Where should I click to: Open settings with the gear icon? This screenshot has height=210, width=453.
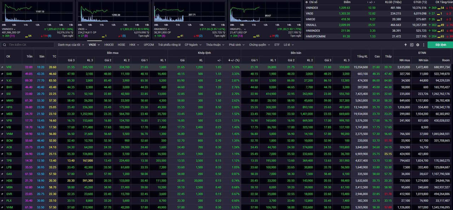(x=418, y=45)
